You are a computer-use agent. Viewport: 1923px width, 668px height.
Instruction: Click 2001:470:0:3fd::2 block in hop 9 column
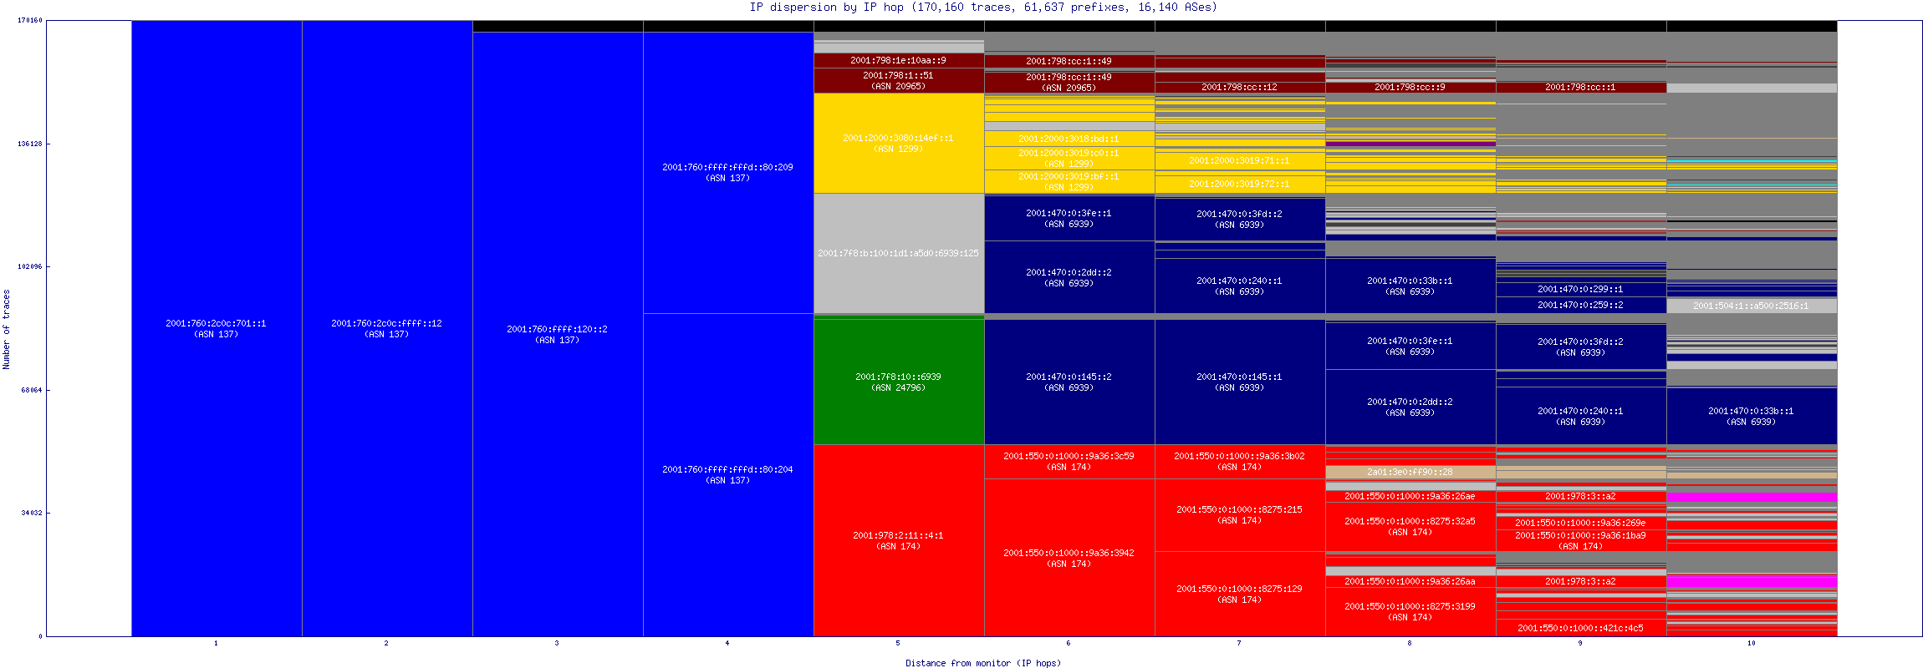[1581, 347]
